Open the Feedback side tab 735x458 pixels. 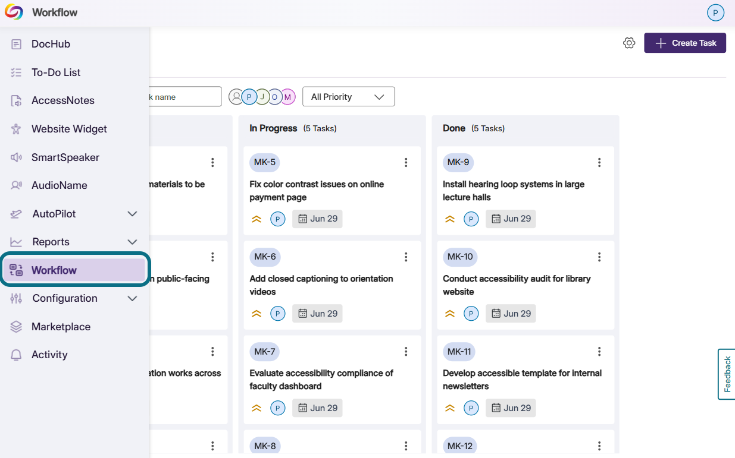click(x=727, y=374)
